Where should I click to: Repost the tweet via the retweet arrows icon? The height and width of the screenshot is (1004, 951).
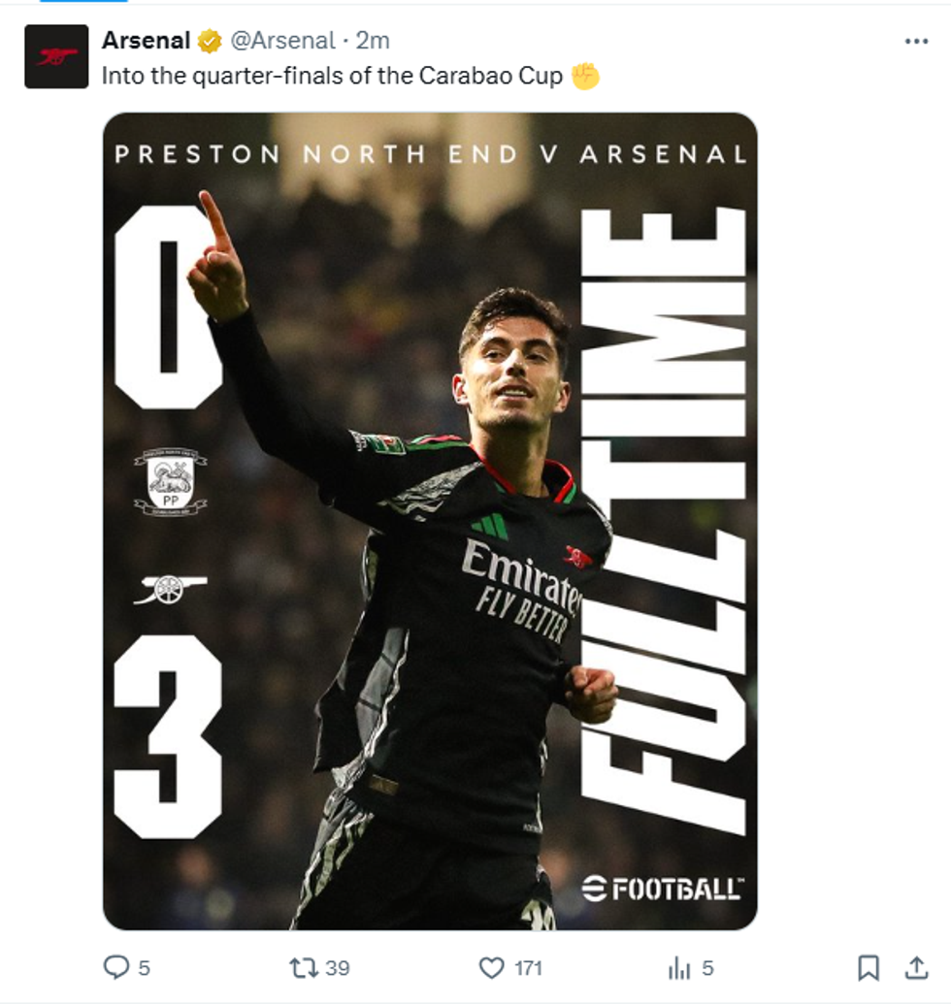click(304, 967)
